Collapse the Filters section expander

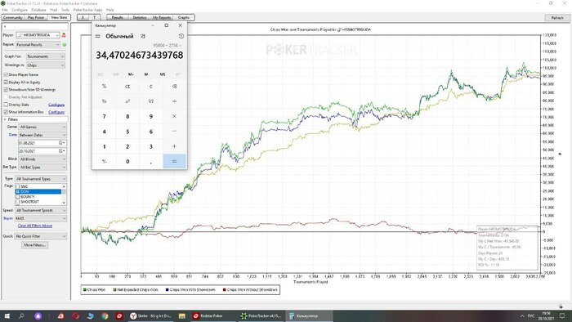(5, 119)
